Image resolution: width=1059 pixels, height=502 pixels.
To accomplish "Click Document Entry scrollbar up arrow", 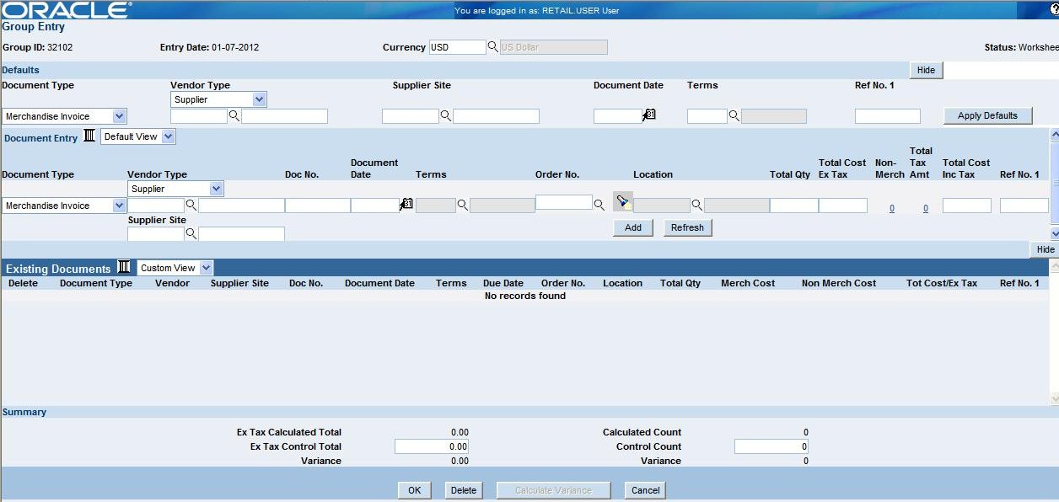I will tap(1054, 134).
